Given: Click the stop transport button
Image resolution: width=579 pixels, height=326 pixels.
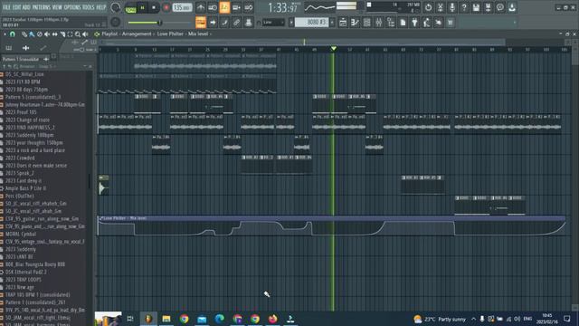Looking at the screenshot, I should click(x=154, y=8).
